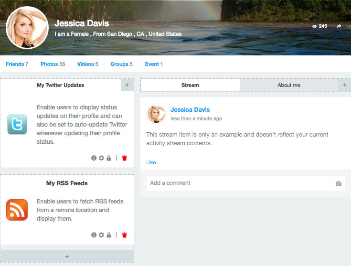
Task: Click small Jessica Davis avatar in stream
Action: [x=156, y=114]
